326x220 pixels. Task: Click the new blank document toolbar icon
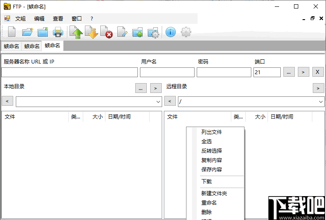tap(12, 32)
